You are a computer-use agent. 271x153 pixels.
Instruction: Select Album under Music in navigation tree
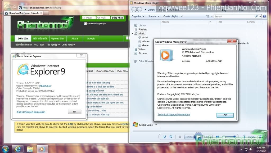pos(146,41)
